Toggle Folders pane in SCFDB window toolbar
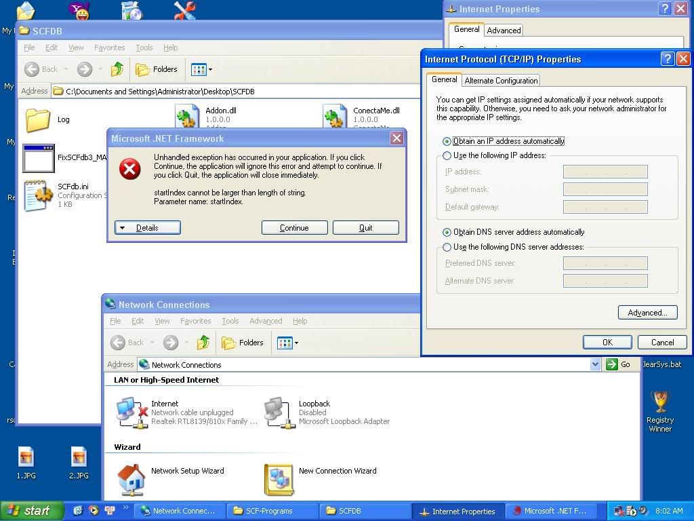This screenshot has height=521, width=694. point(157,69)
